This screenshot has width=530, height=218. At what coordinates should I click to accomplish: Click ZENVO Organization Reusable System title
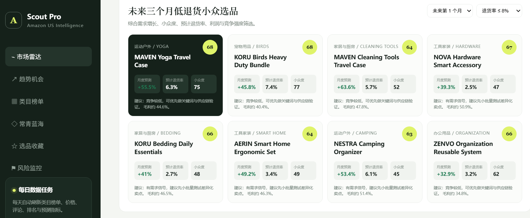point(463,148)
